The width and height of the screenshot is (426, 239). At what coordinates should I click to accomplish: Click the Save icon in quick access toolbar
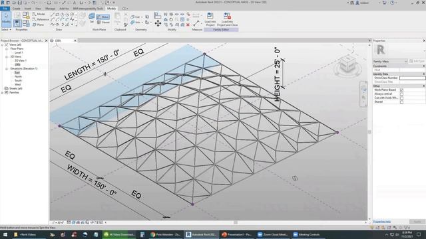19,3
